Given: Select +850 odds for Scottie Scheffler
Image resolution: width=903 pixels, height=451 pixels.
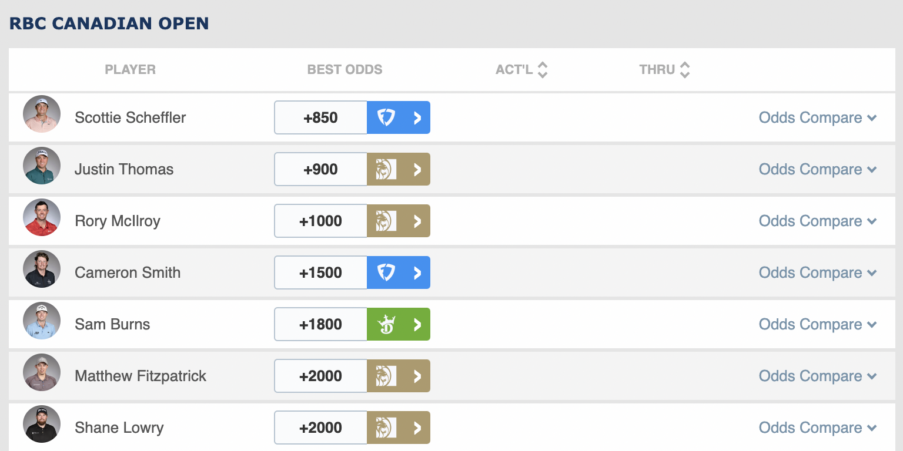Looking at the screenshot, I should pos(321,117).
